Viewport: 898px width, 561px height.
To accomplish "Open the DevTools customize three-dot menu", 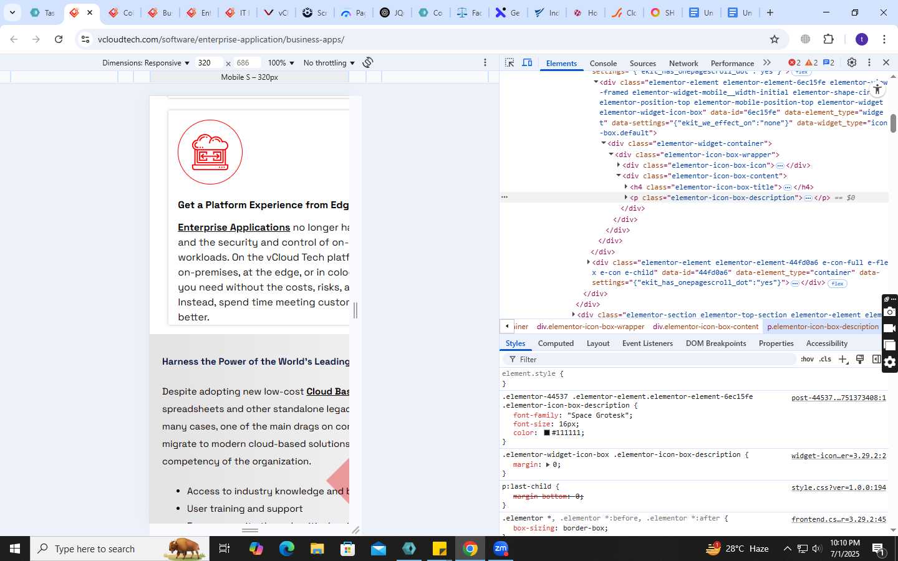I will (x=869, y=62).
